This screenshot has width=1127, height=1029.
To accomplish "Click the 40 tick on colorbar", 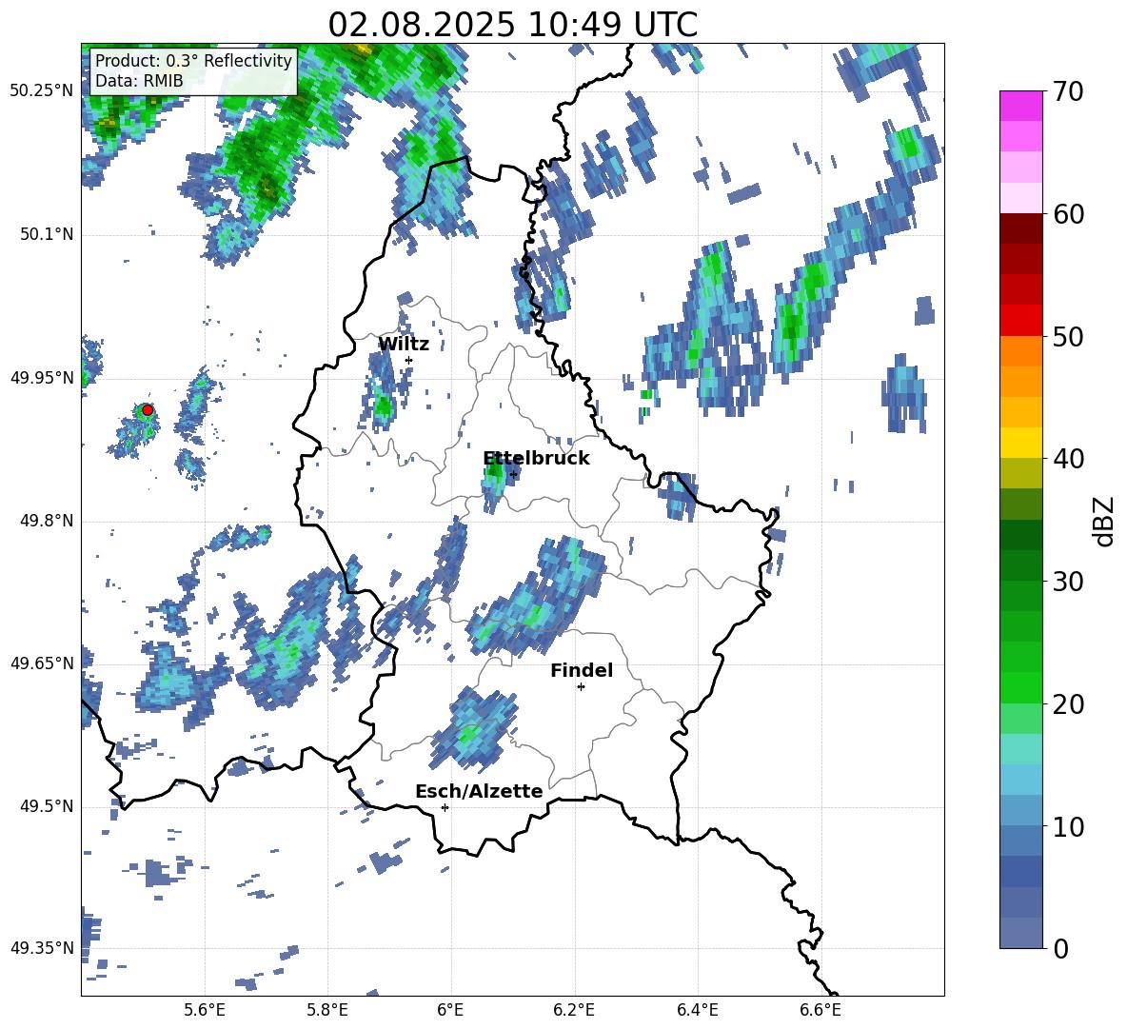I will 1068,459.
